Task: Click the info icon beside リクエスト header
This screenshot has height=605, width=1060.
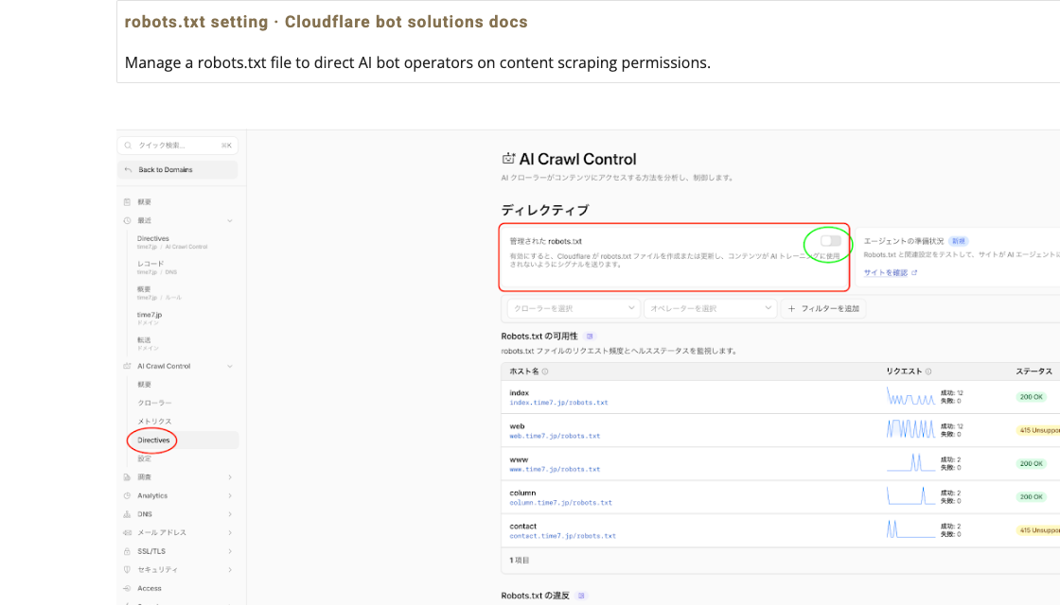Action: (x=928, y=372)
